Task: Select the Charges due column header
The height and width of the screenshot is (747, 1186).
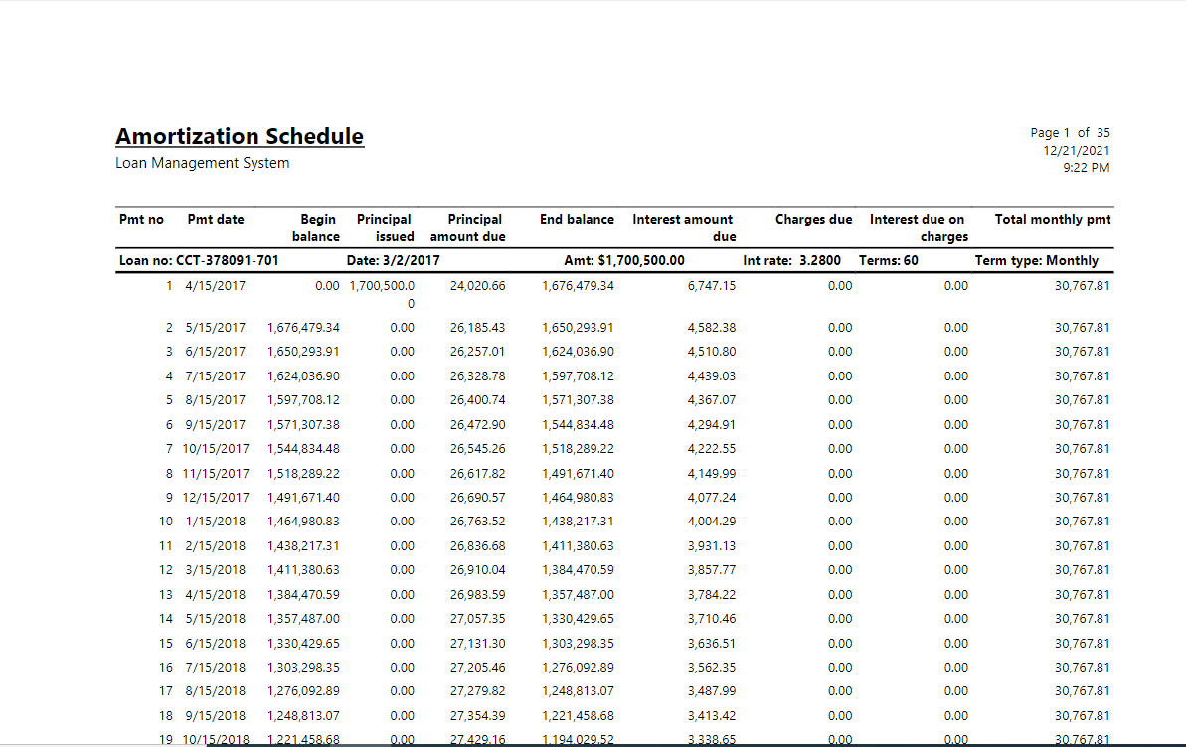Action: (x=813, y=219)
